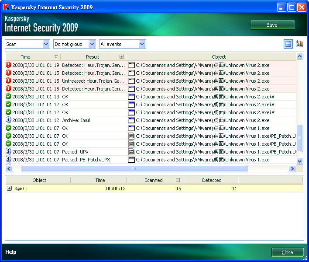
Task: Select the Packed: PE_Patch.UPX result text
Action: click(86, 160)
